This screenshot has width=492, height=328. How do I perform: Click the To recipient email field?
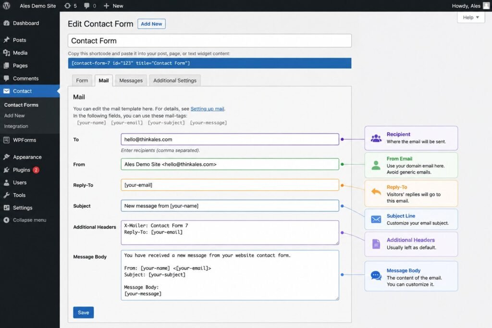(x=230, y=139)
